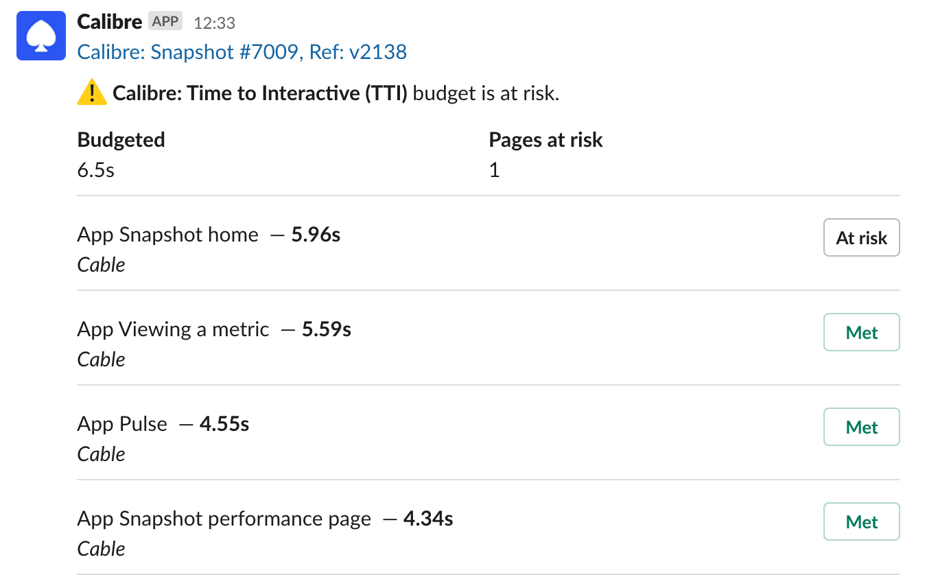Click the 5.96s TTI value

316,235
